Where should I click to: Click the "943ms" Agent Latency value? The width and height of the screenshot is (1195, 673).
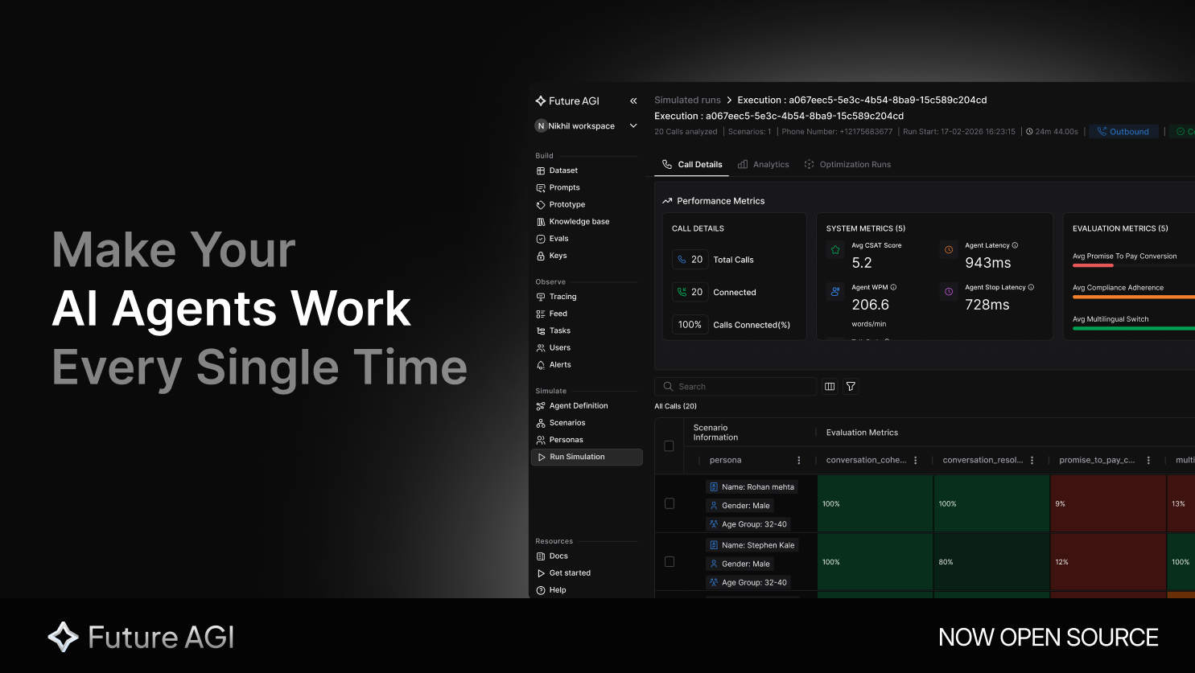(988, 263)
